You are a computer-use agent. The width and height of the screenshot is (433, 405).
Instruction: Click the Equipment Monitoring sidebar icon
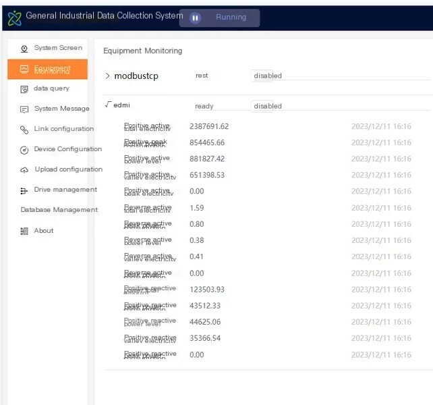coord(24,69)
